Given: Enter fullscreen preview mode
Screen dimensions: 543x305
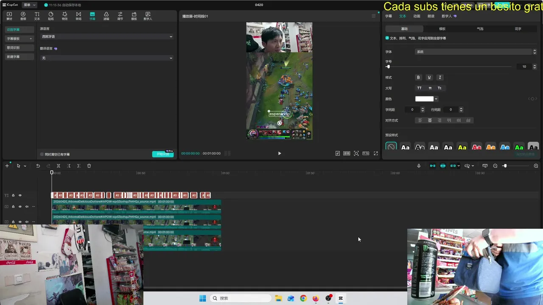Looking at the screenshot, I should 375,153.
